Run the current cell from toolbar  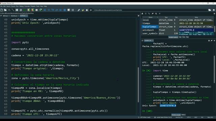click(29, 10)
